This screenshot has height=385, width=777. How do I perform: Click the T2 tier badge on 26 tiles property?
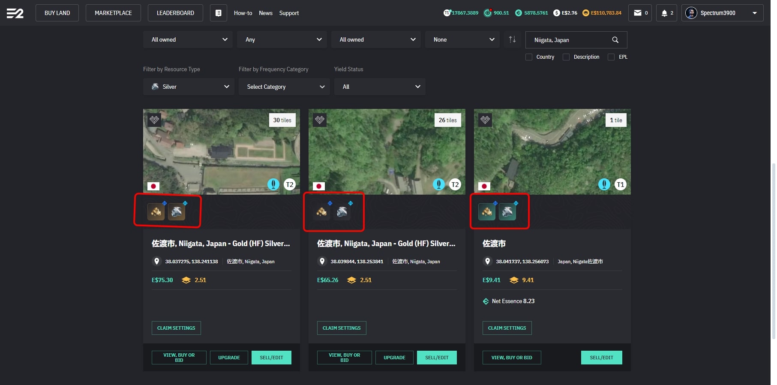455,184
